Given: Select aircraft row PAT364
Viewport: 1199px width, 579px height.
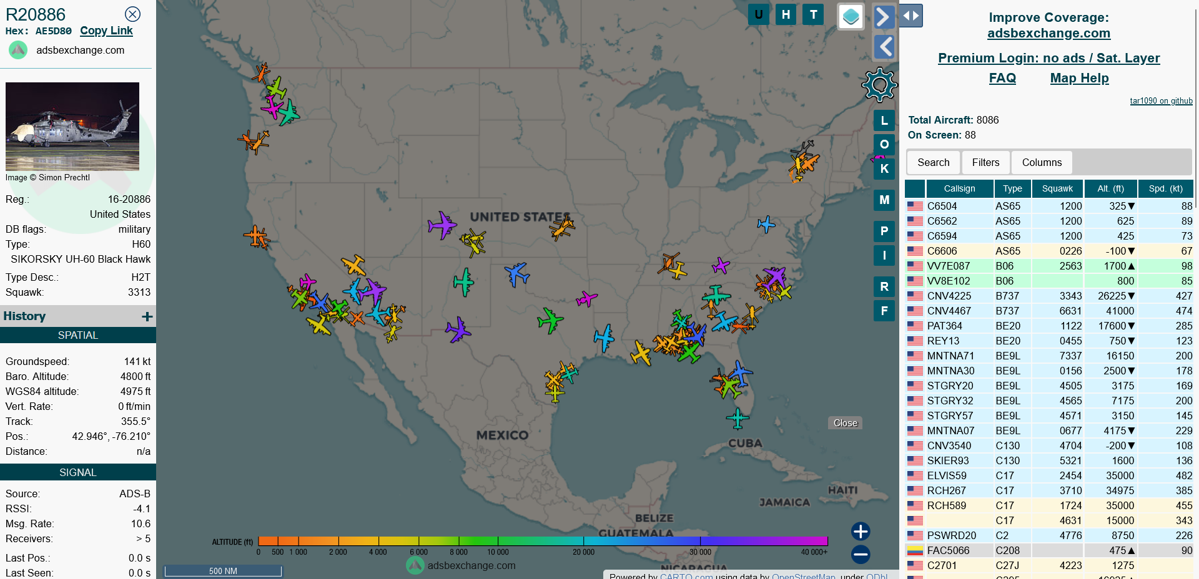Looking at the screenshot, I should click(1049, 326).
